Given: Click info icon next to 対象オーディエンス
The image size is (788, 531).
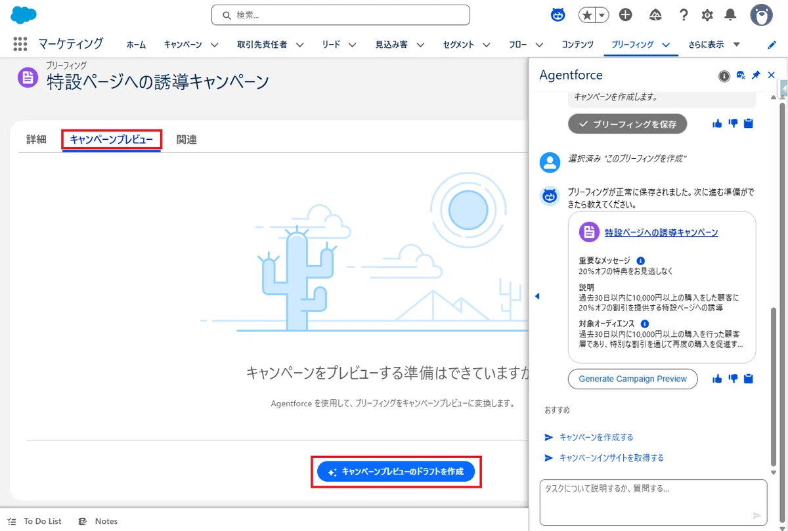Looking at the screenshot, I should 645,324.
